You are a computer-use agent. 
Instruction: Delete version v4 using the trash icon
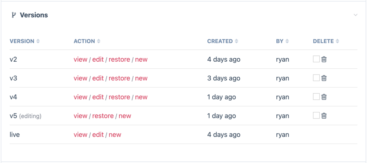pos(324,97)
